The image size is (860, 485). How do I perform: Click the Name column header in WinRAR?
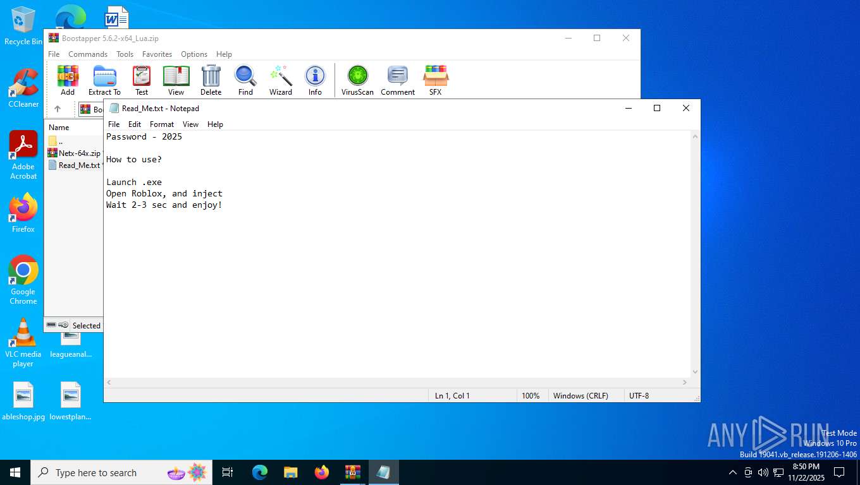click(59, 128)
